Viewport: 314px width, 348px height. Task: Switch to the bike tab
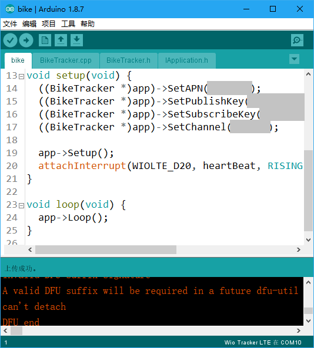tap(18, 60)
